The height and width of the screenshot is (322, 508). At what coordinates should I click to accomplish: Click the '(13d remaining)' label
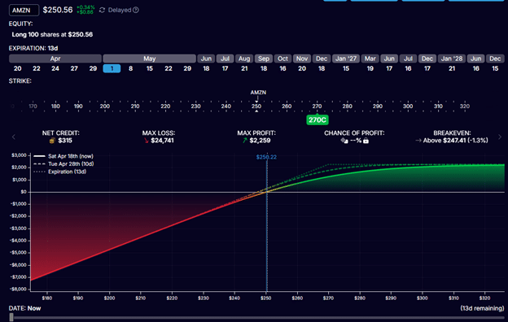pos(482,308)
